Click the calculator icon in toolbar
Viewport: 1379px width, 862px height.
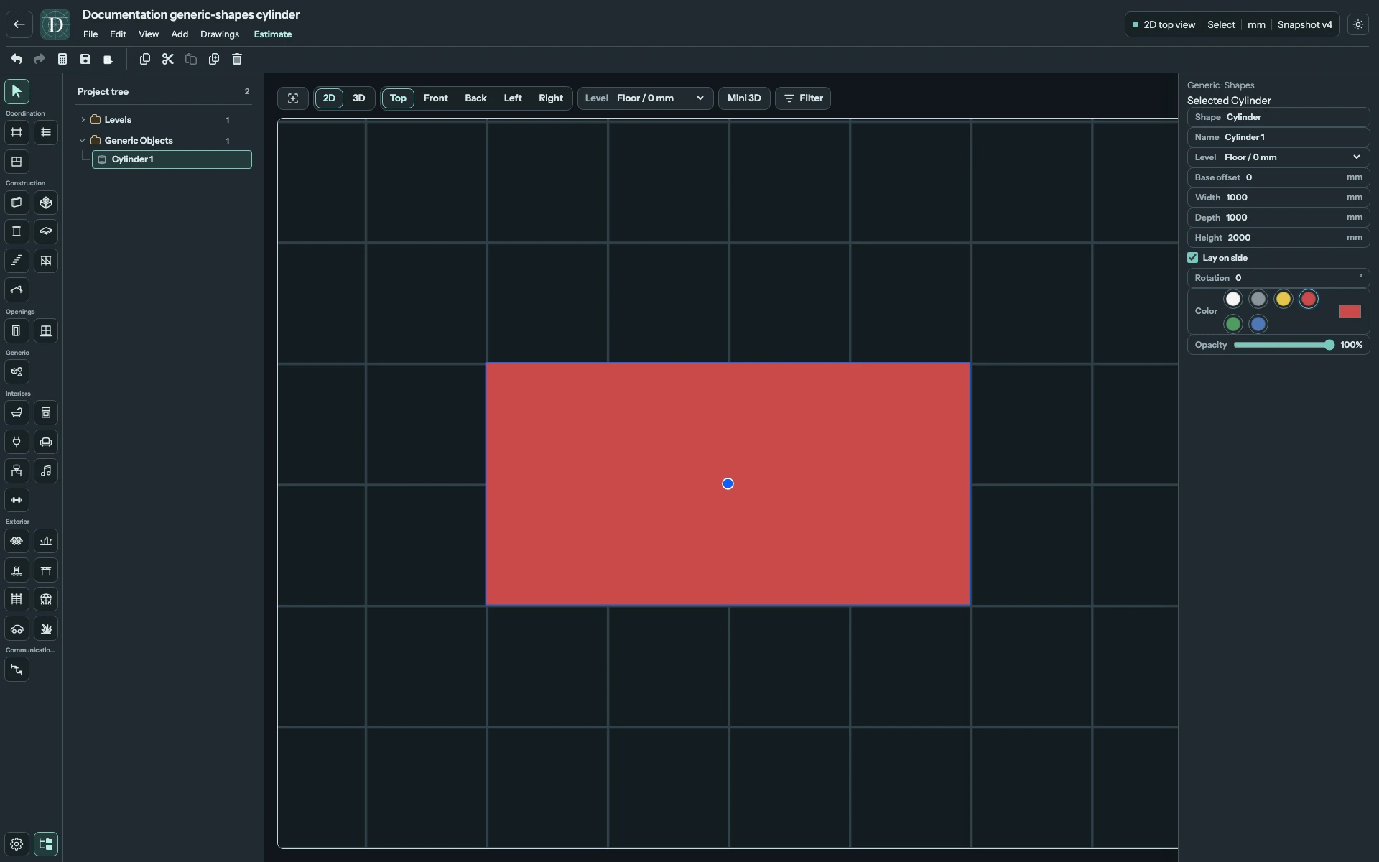[x=62, y=59]
